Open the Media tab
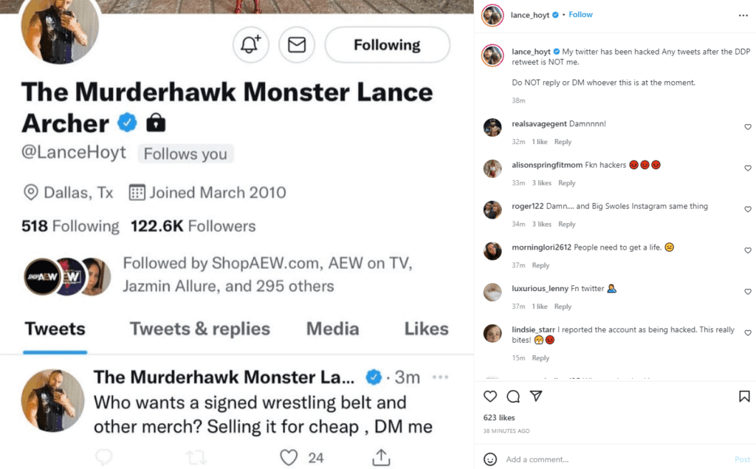The width and height of the screenshot is (756, 469). 332,329
